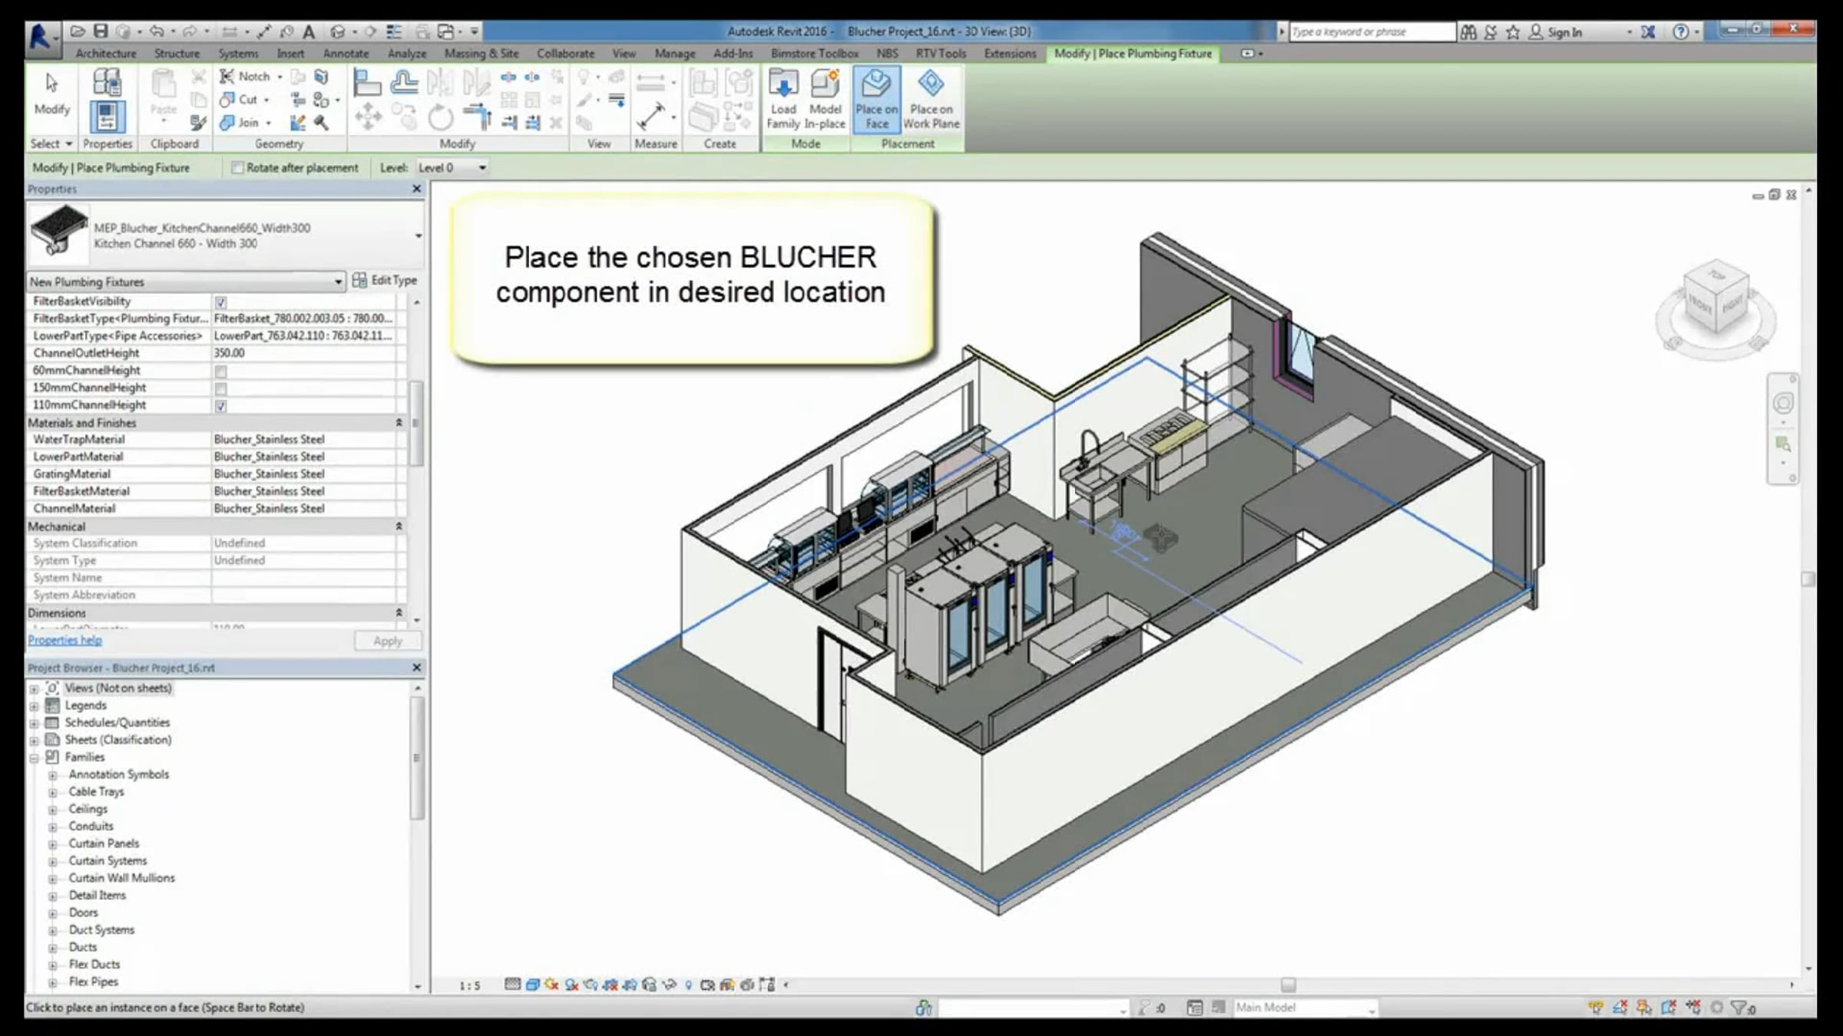Toggle the 60mmChannelHeight checkbox
1843x1036 pixels.
pos(220,371)
